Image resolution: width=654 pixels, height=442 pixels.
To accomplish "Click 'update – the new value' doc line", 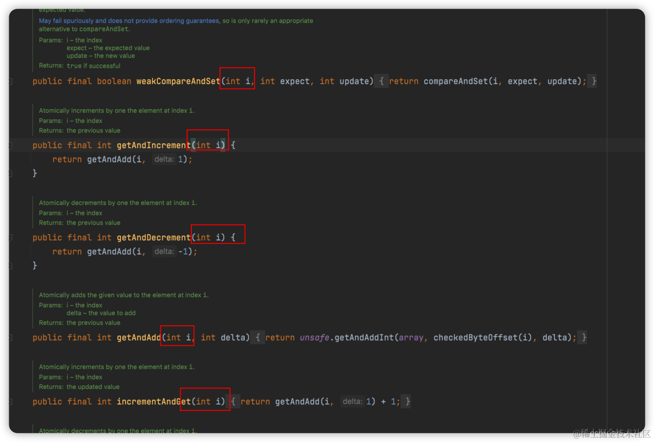I will pos(101,56).
